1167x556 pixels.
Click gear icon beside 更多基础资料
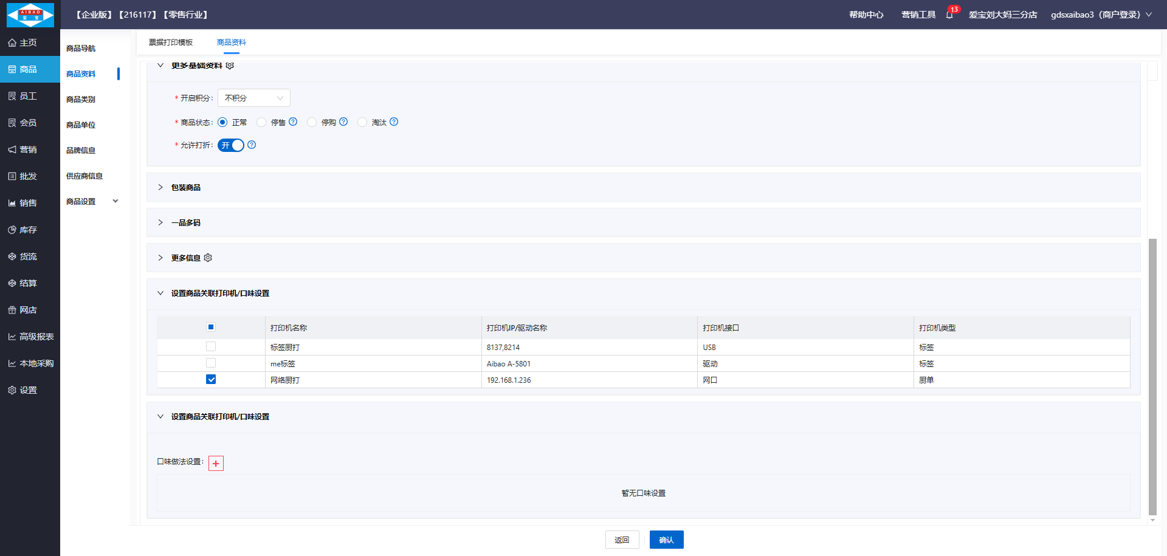(230, 66)
